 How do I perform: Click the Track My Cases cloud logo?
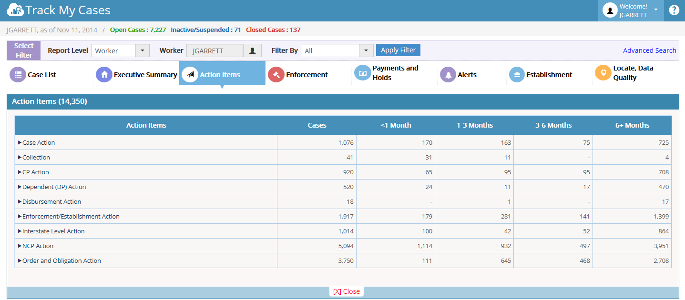click(15, 10)
